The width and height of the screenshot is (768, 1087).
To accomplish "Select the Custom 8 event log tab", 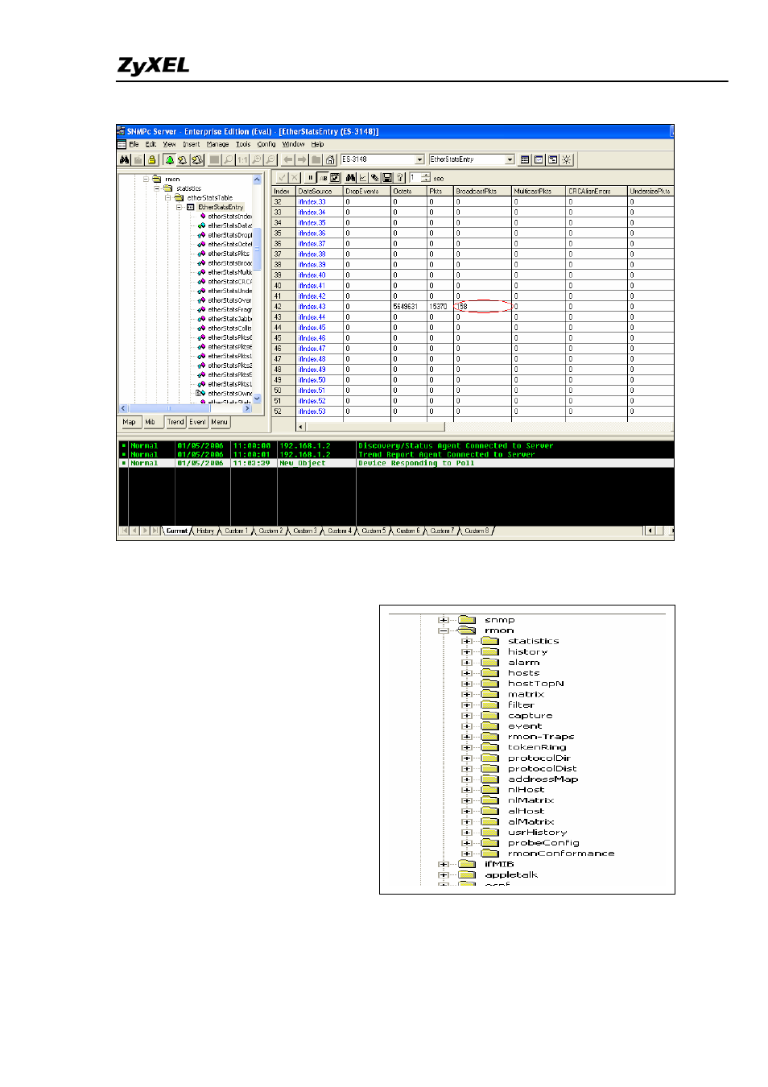I will [476, 531].
